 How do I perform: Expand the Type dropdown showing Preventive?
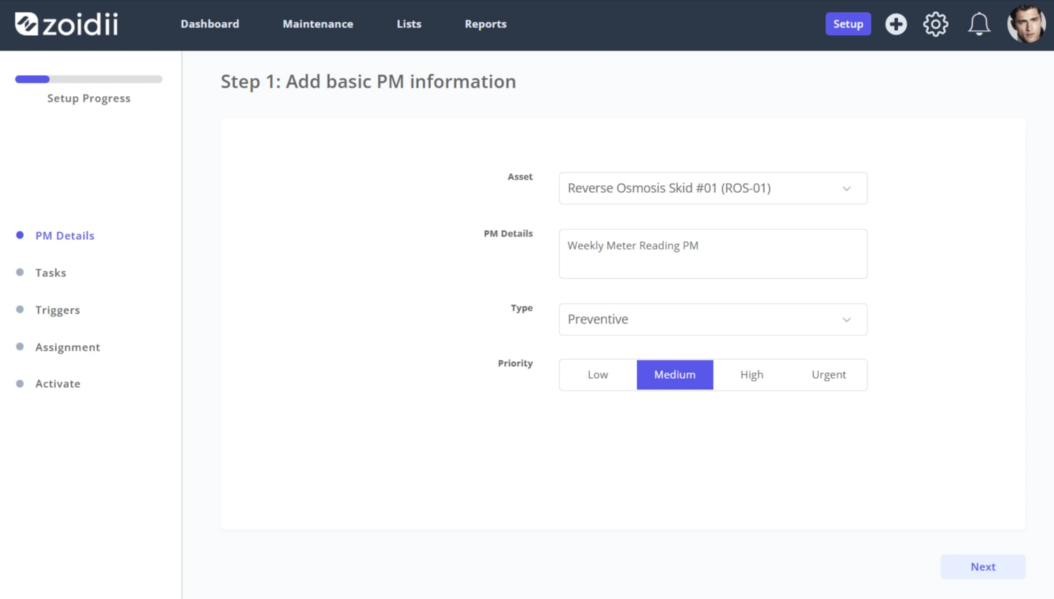[x=713, y=319]
